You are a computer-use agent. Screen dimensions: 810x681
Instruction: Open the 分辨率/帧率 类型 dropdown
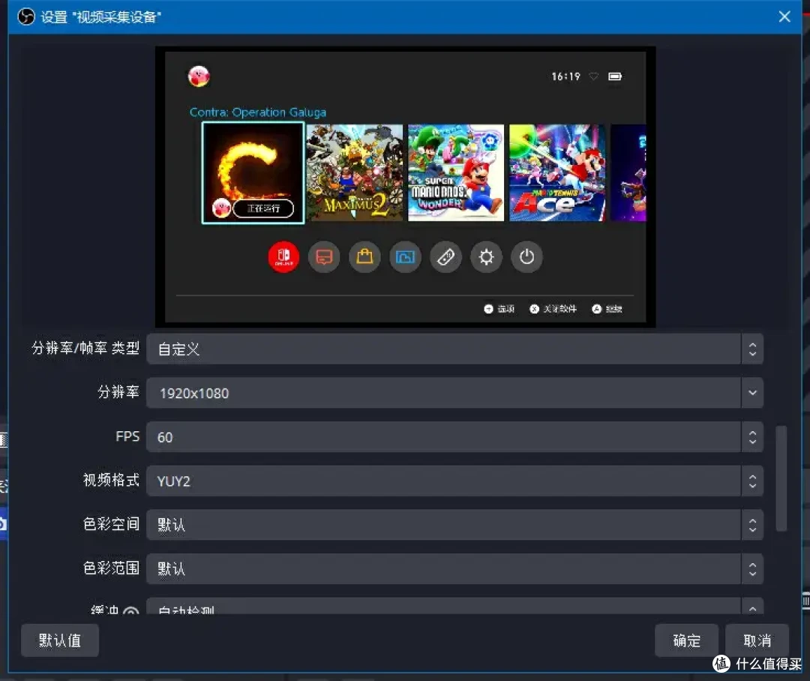click(x=454, y=349)
